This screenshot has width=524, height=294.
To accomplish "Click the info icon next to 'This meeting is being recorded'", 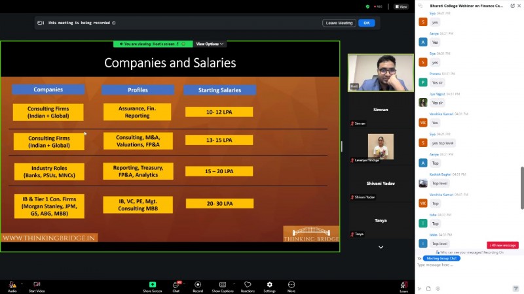I will tap(114, 23).
